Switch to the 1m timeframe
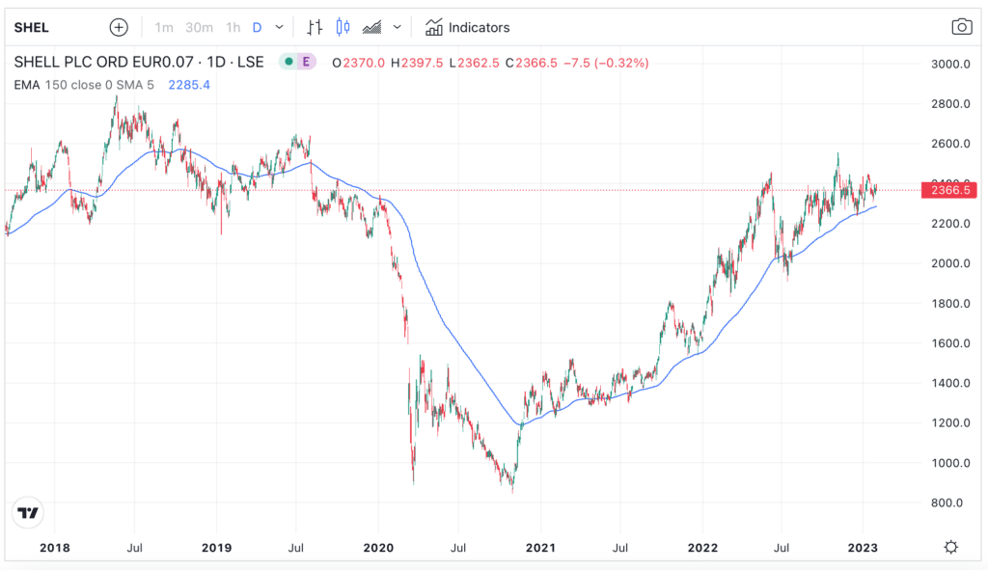988x570 pixels. [x=164, y=27]
